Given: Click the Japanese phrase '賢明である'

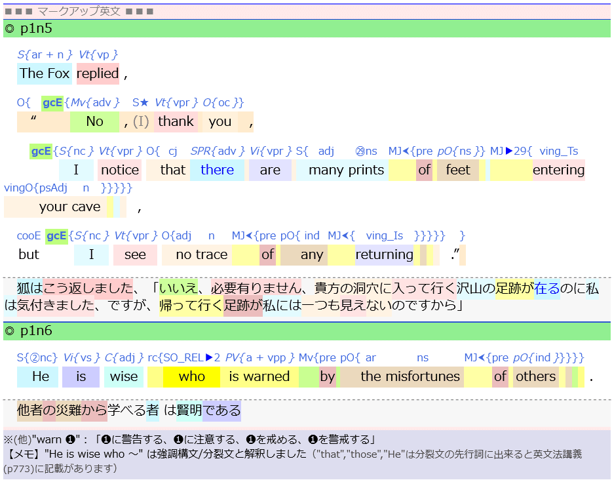Looking at the screenshot, I should click(208, 410).
